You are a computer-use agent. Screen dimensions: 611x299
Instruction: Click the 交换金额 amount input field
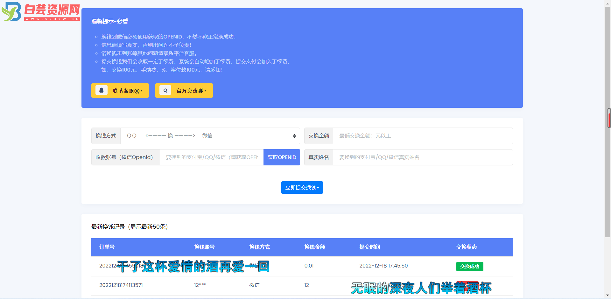423,136
